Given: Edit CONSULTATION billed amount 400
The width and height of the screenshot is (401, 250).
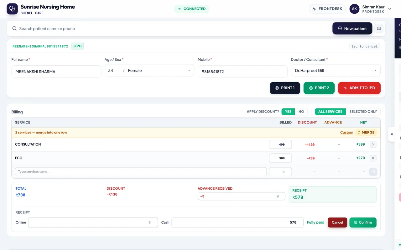Looking at the screenshot, I should click(280, 144).
